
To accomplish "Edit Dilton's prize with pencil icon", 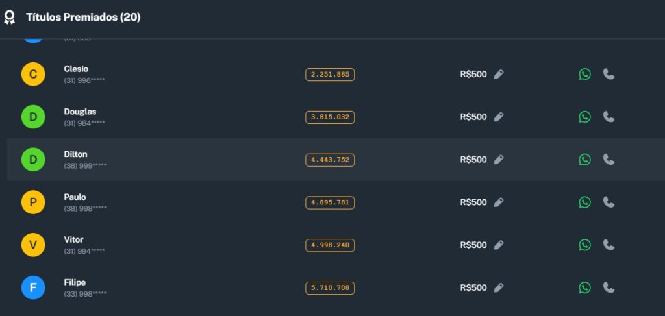I will click(499, 160).
